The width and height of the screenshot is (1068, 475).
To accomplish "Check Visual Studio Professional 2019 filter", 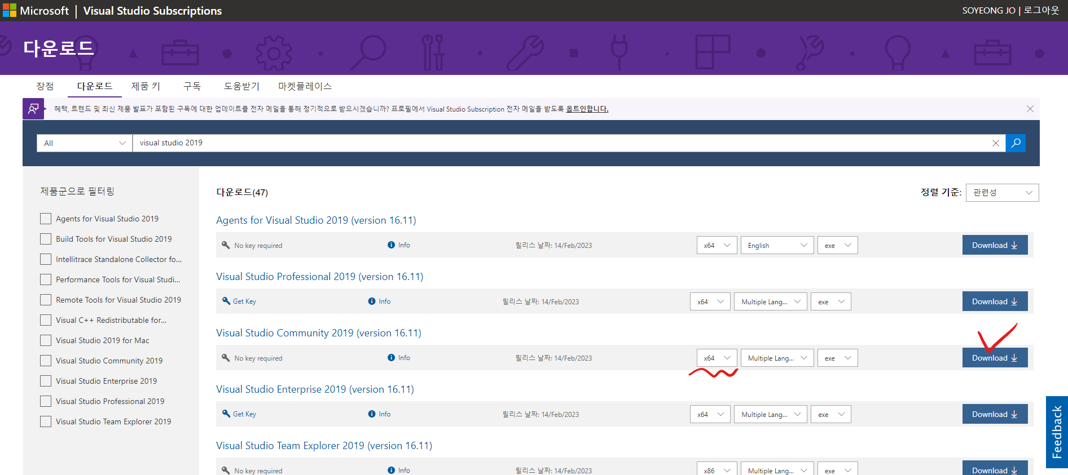I will click(x=46, y=401).
